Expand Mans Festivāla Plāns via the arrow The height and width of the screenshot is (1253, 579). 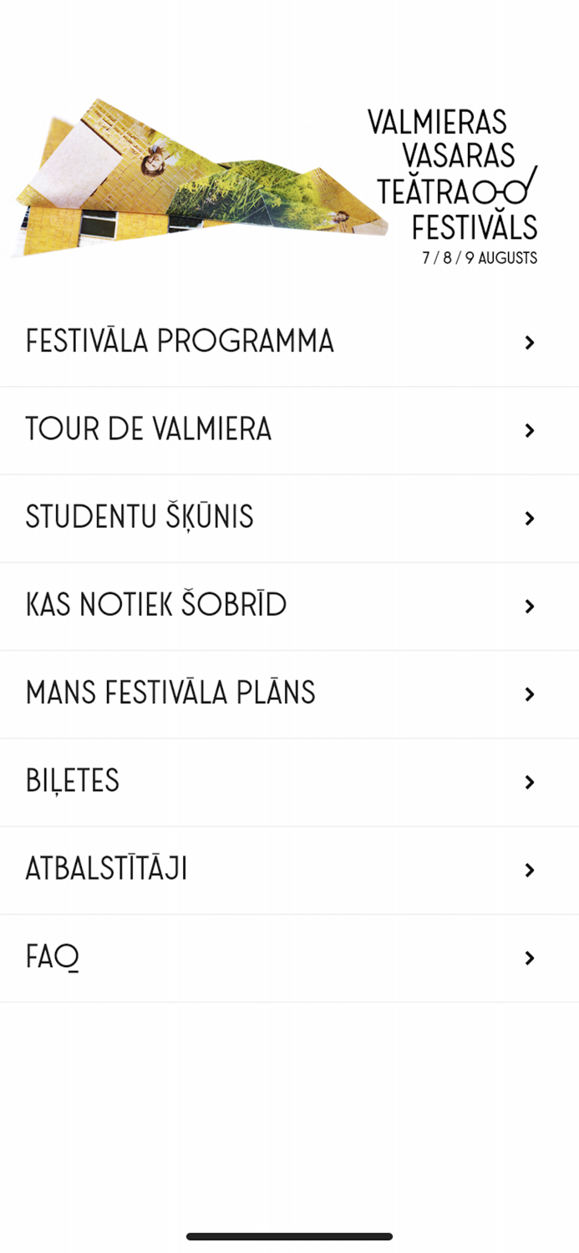(530, 693)
